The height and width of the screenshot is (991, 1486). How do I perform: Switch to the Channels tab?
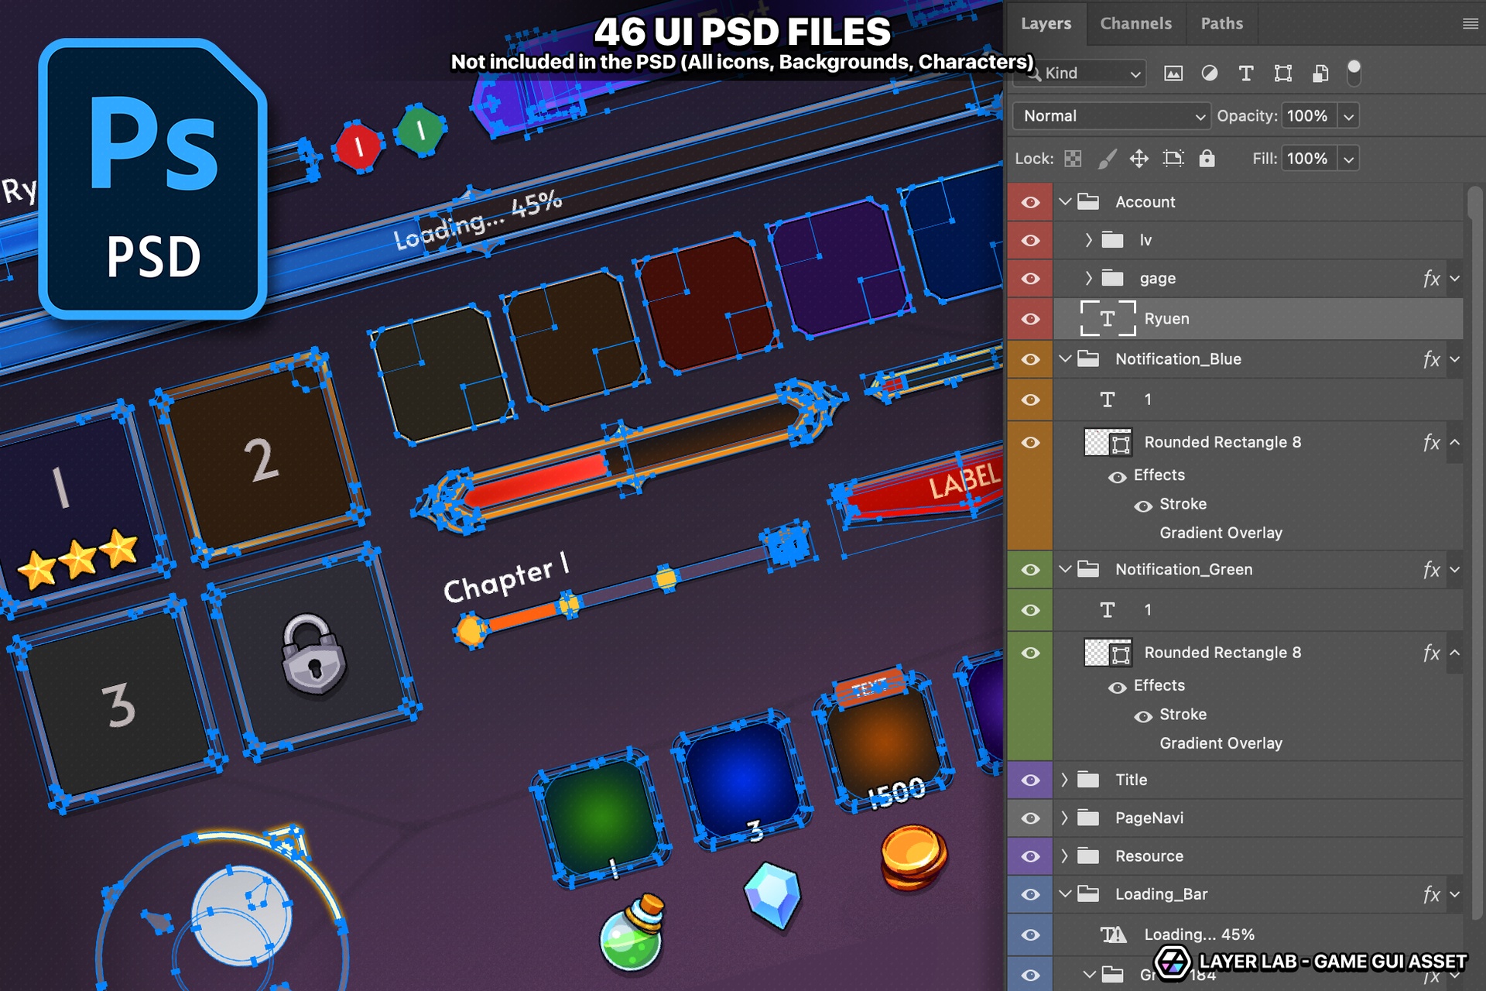1135,23
